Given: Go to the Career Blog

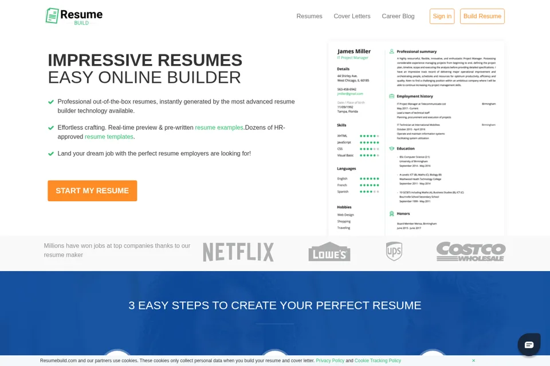Looking at the screenshot, I should tap(398, 16).
